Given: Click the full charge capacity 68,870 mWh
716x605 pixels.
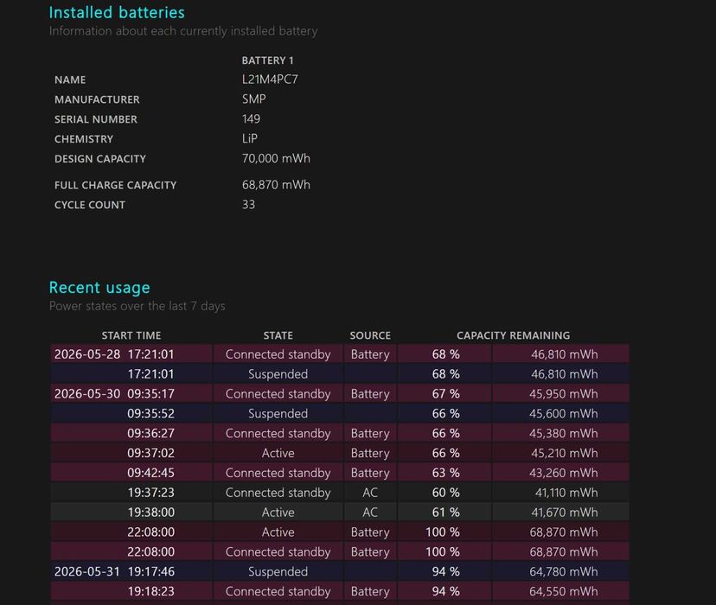Looking at the screenshot, I should pyautogui.click(x=276, y=185).
